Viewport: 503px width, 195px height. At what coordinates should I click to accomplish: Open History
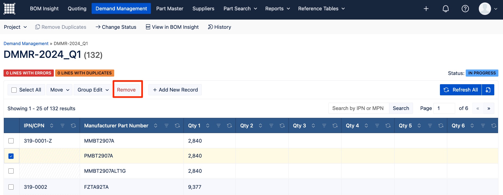click(x=219, y=27)
